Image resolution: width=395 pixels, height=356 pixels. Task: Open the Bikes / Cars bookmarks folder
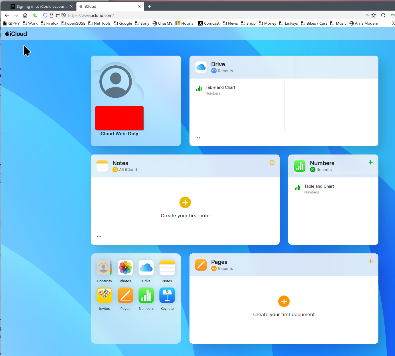point(314,23)
